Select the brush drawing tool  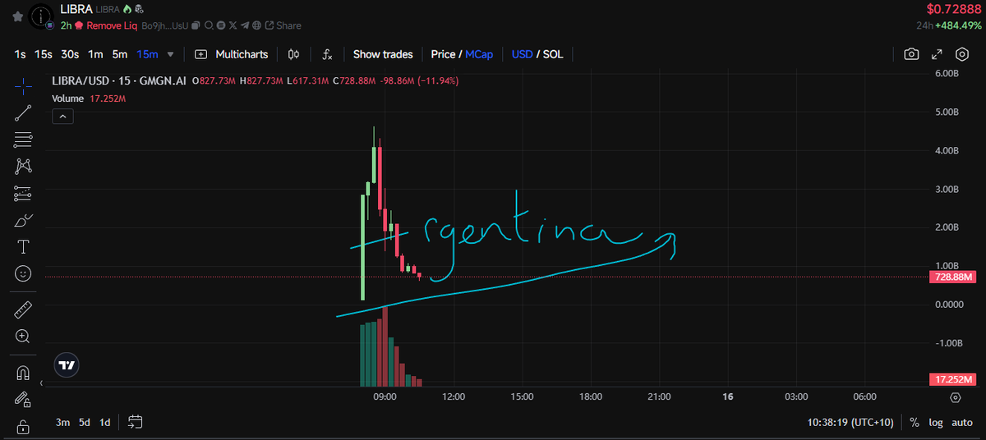click(23, 220)
